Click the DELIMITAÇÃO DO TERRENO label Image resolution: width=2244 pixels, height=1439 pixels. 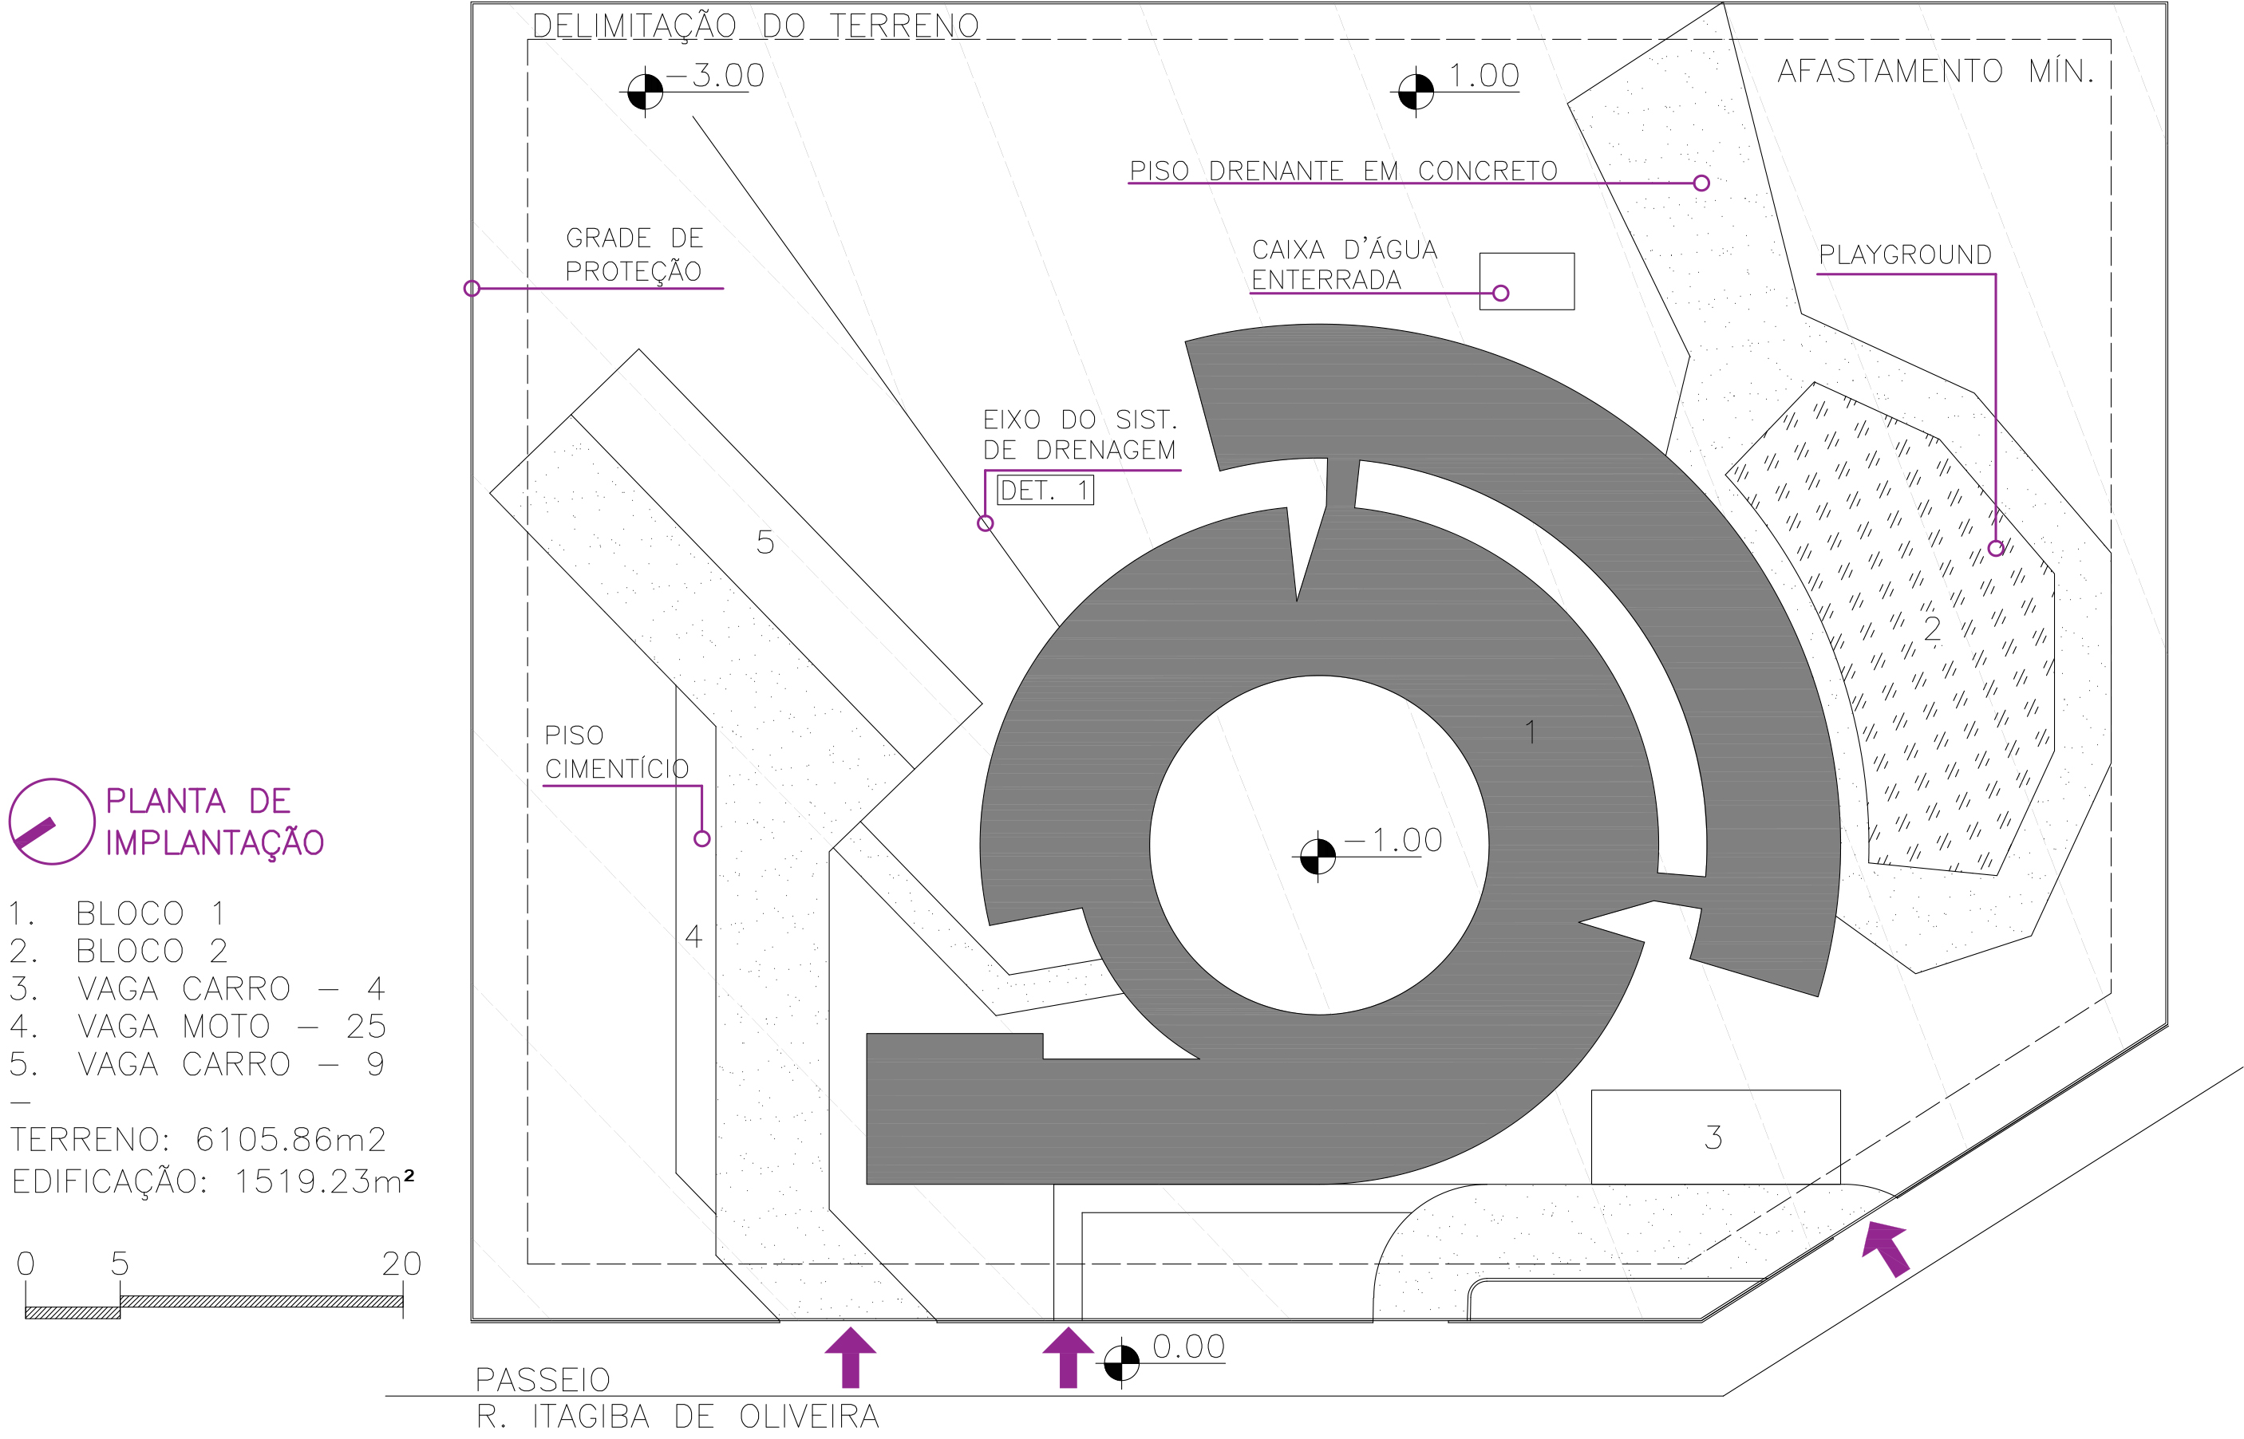point(755,26)
